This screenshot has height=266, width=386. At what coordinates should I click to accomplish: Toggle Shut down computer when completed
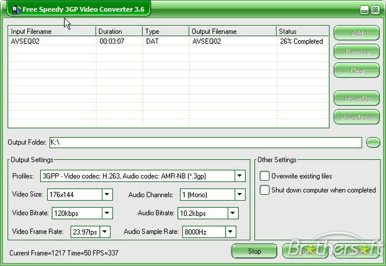(x=264, y=190)
